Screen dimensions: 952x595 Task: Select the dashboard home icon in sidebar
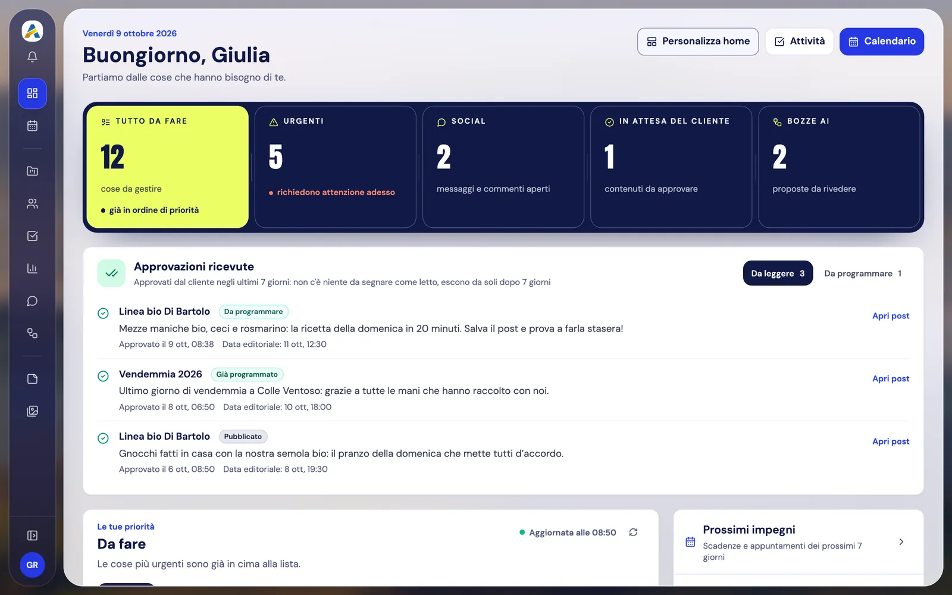32,93
